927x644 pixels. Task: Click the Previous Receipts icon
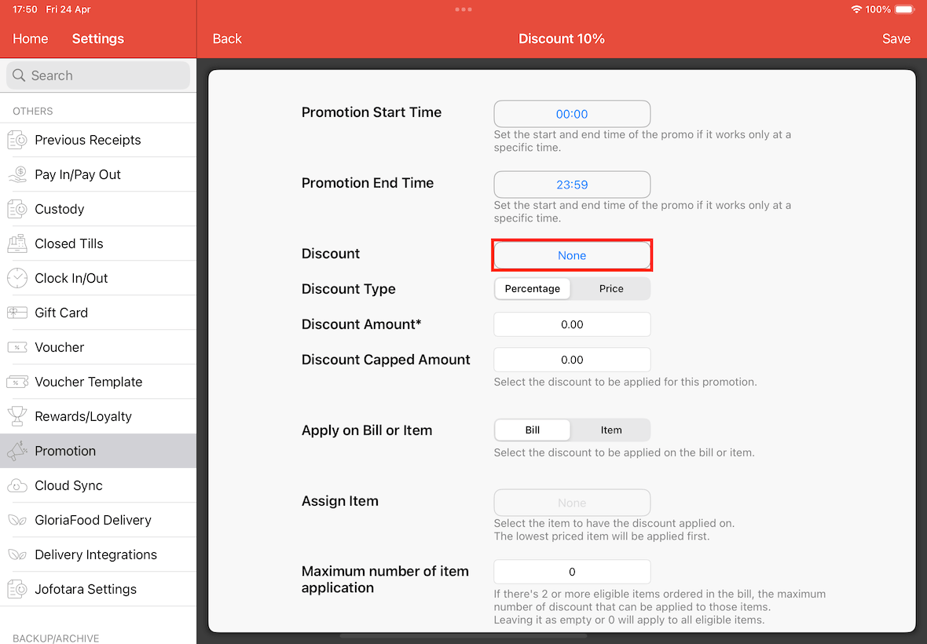pos(17,140)
